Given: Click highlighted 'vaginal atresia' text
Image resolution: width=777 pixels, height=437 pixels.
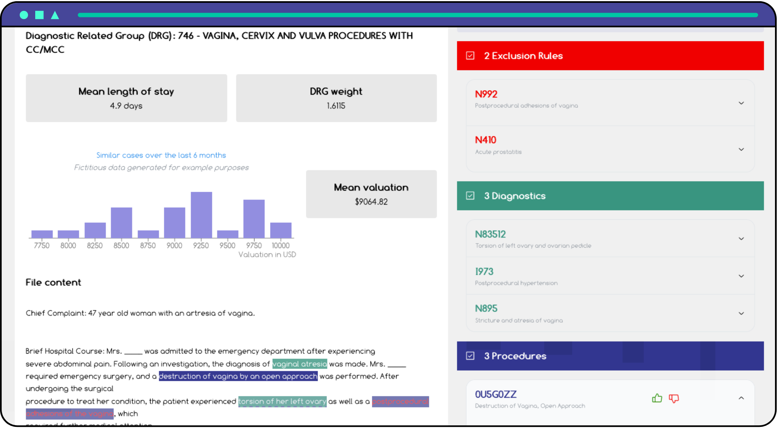Looking at the screenshot, I should point(299,364).
